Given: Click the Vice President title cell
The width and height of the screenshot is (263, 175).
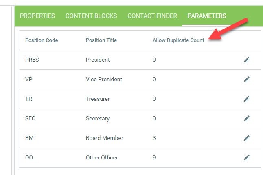Looking at the screenshot, I should coord(104,79).
